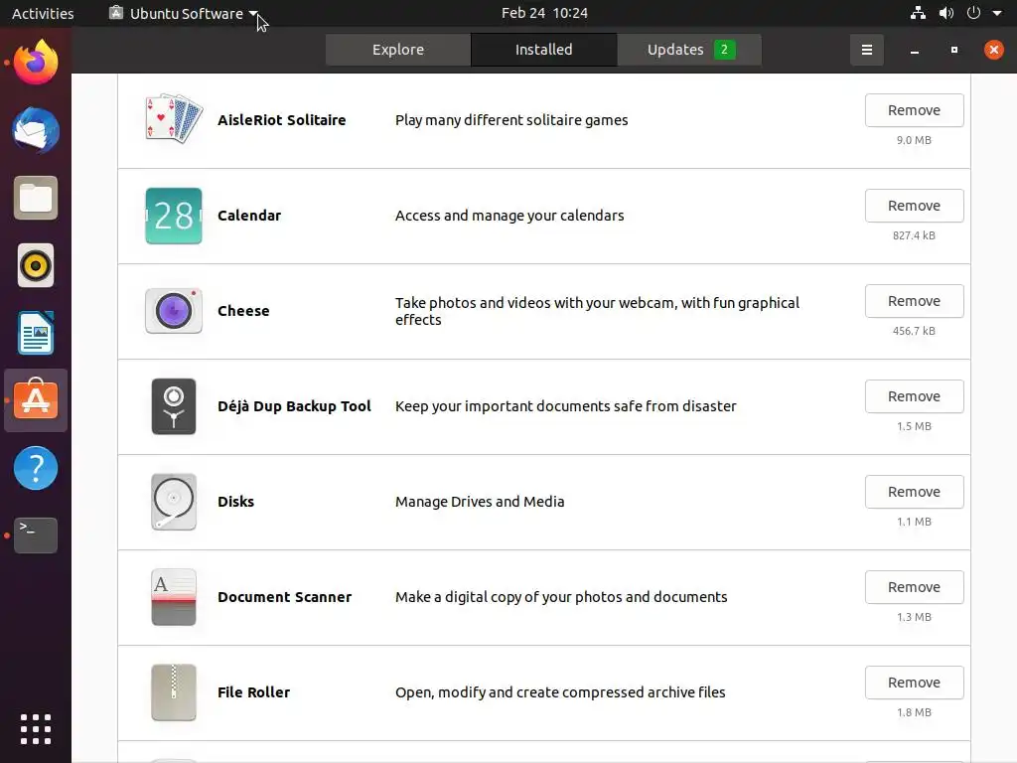Image resolution: width=1017 pixels, height=763 pixels.
Task: Click the Déjà Dup Backup Tool icon
Action: [x=174, y=406]
